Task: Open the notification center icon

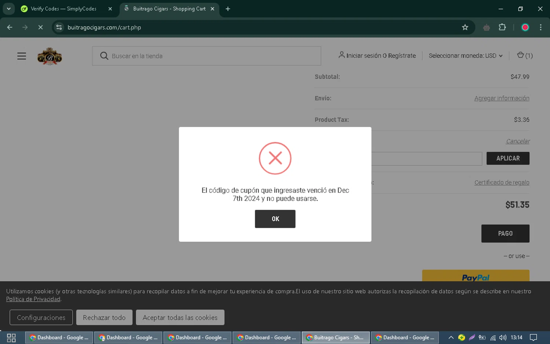Action: coord(533,337)
